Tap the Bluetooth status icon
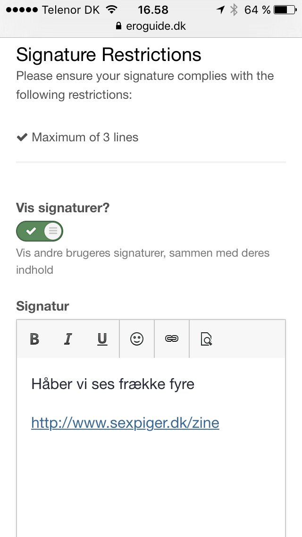The width and height of the screenshot is (302, 537). point(234,10)
